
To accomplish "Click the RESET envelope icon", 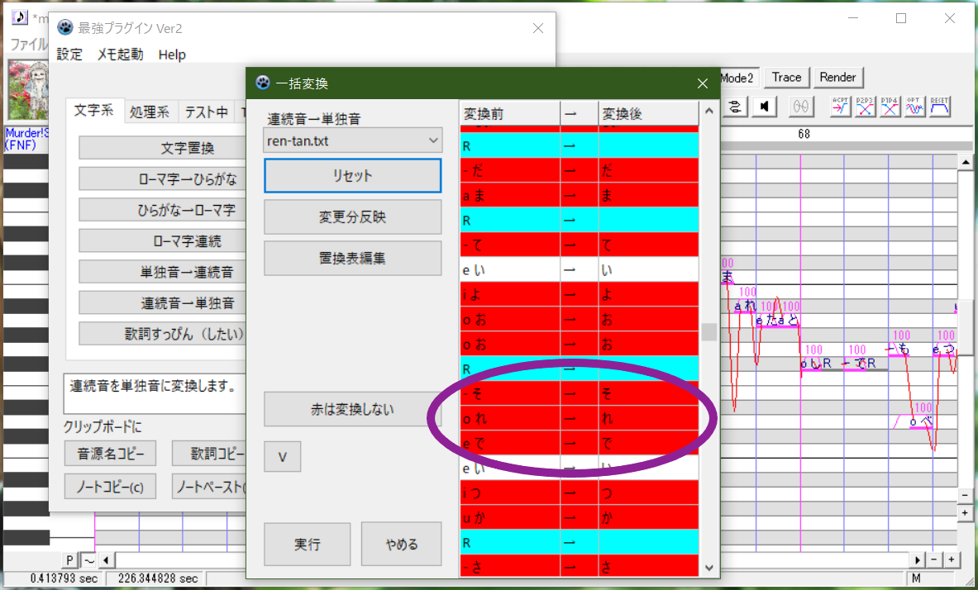I will (x=939, y=107).
